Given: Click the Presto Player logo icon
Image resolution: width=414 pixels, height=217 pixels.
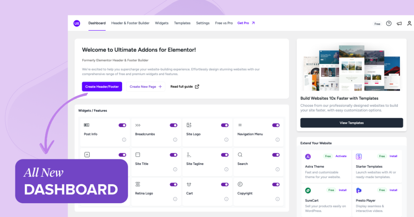Looking at the screenshot, I should (x=359, y=190).
